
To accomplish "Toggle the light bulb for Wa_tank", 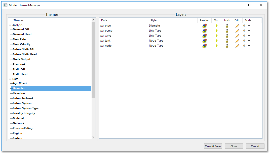I will pos(216,41).
